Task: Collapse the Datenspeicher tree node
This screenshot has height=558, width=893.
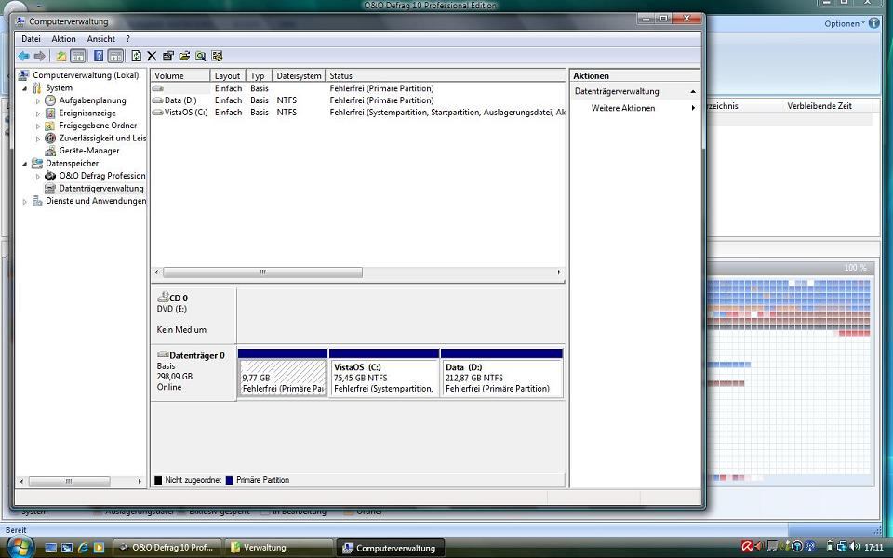Action: 24,164
